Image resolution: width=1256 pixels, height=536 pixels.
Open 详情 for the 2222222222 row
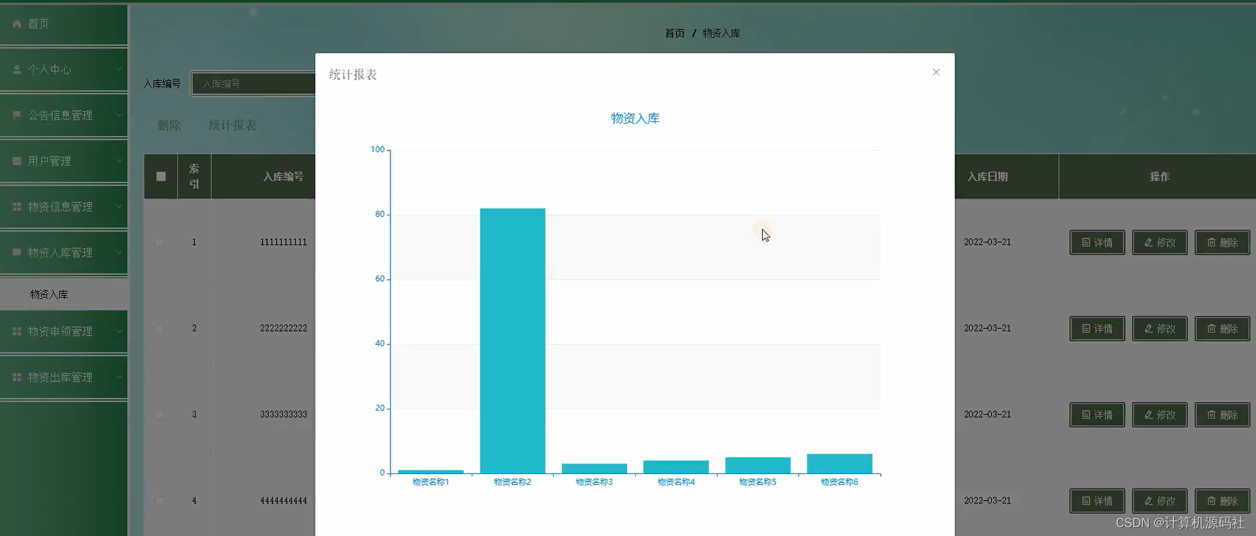pyautogui.click(x=1097, y=328)
